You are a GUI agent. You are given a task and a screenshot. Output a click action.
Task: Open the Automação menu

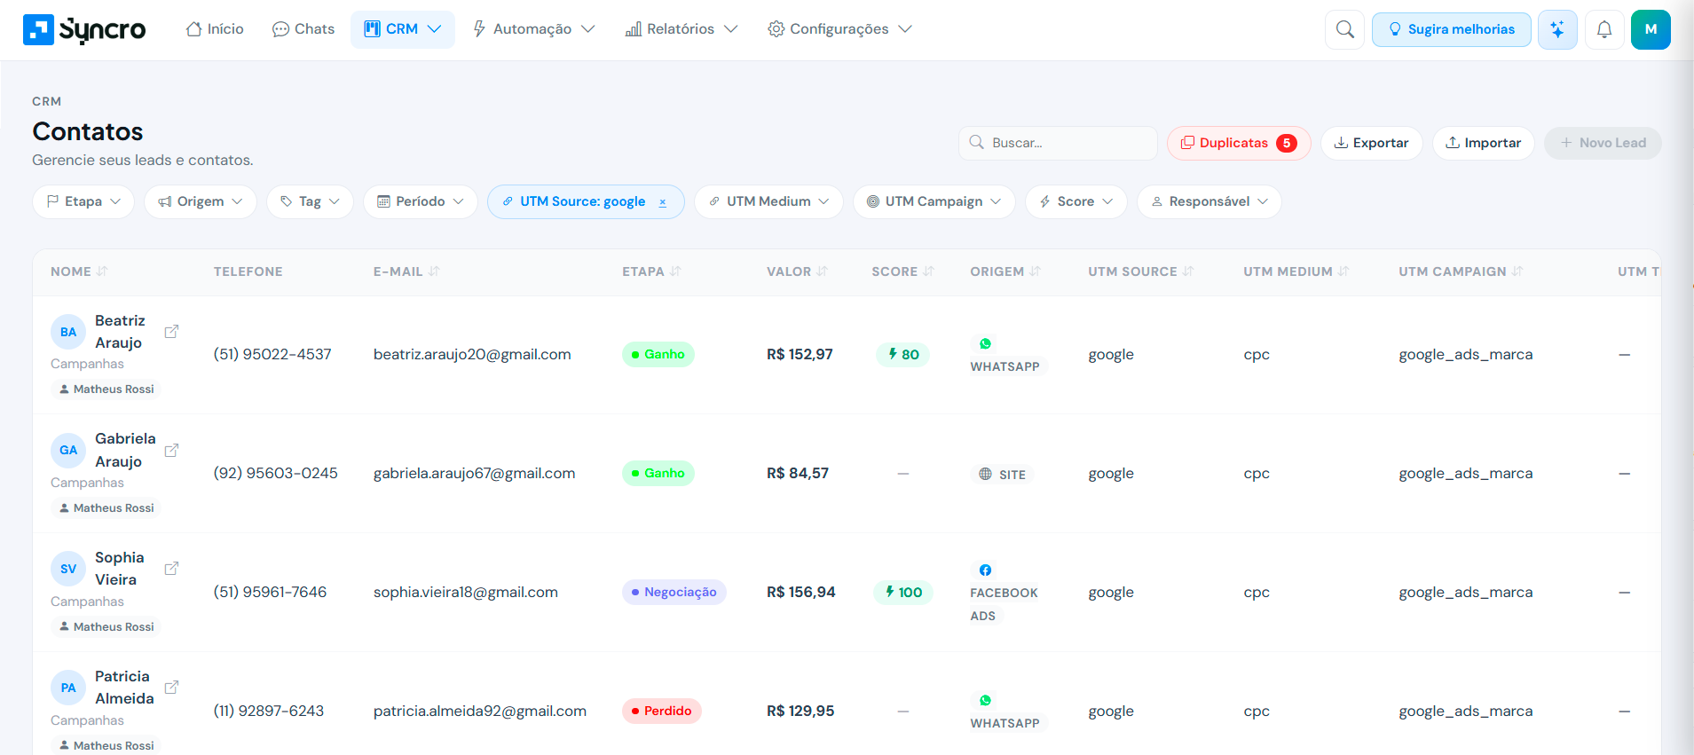(533, 29)
